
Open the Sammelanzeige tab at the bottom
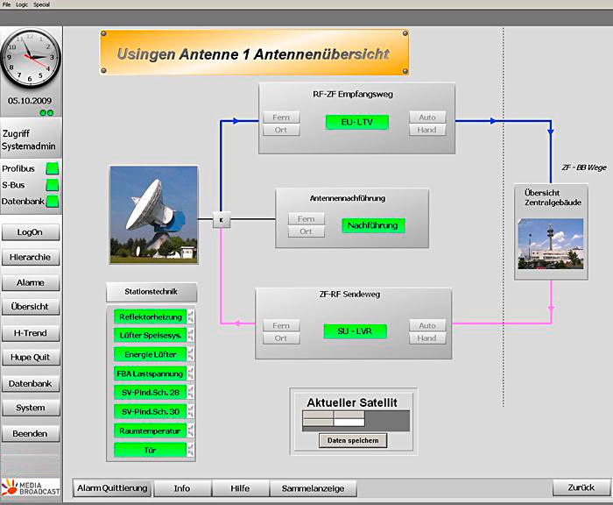313,488
